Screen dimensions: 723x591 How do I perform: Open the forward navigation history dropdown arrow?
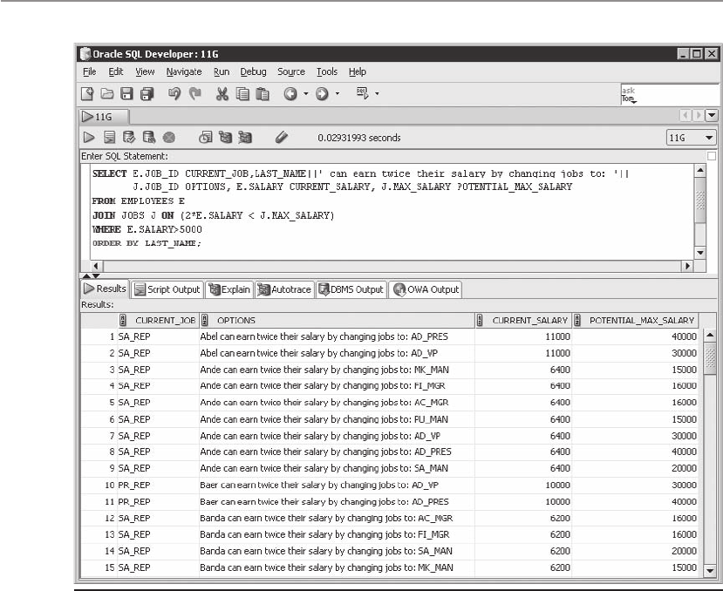(337, 93)
